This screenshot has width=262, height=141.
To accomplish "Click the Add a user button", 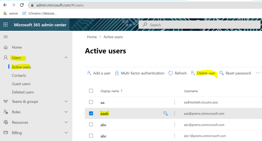I will 99,73.
